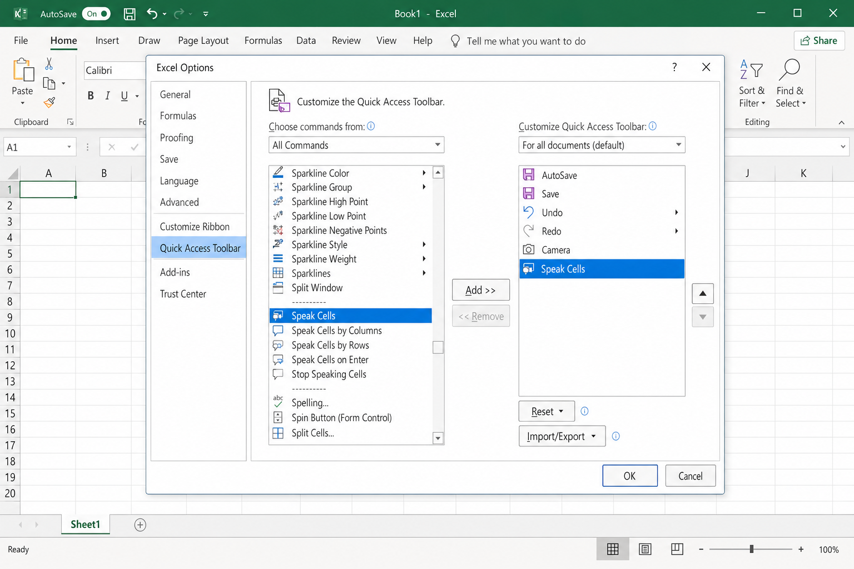Click the << Remove button
Screen dimensions: 854x569
pos(481,316)
